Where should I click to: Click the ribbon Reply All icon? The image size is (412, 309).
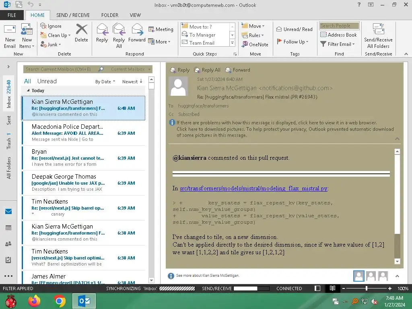[119, 36]
